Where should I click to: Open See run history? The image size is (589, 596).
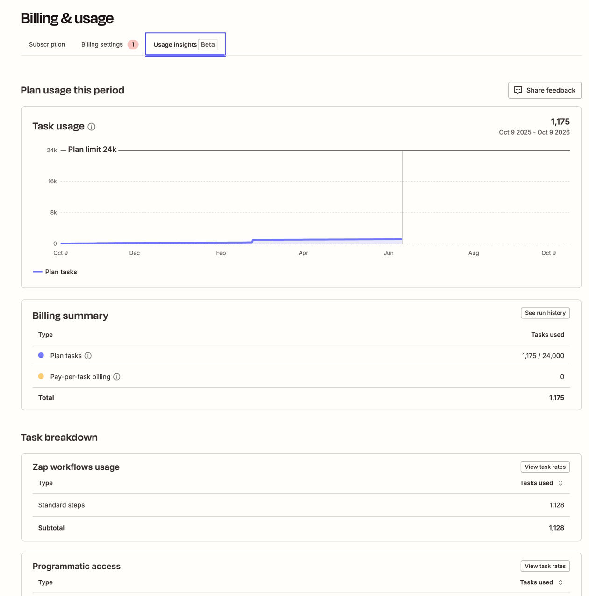pyautogui.click(x=545, y=313)
